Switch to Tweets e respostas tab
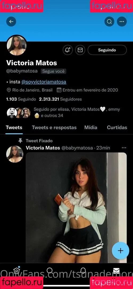This screenshot has width=133, height=289. click(x=54, y=127)
